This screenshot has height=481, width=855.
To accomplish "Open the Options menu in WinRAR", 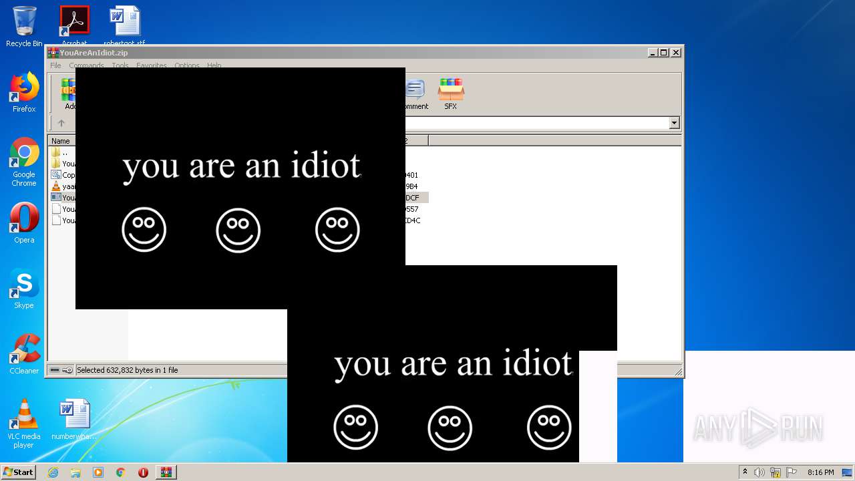I will coord(187,65).
